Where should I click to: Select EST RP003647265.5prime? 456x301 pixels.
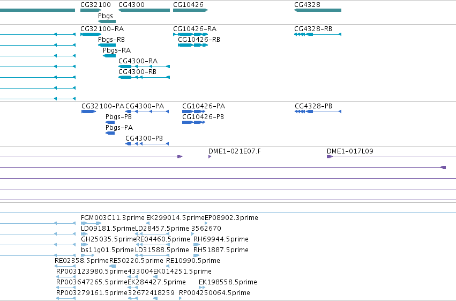pyautogui.click(x=66, y=288)
